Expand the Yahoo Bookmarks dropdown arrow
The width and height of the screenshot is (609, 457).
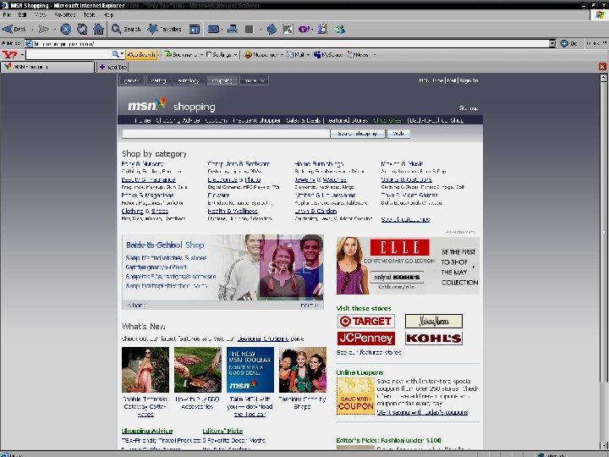tap(201, 55)
